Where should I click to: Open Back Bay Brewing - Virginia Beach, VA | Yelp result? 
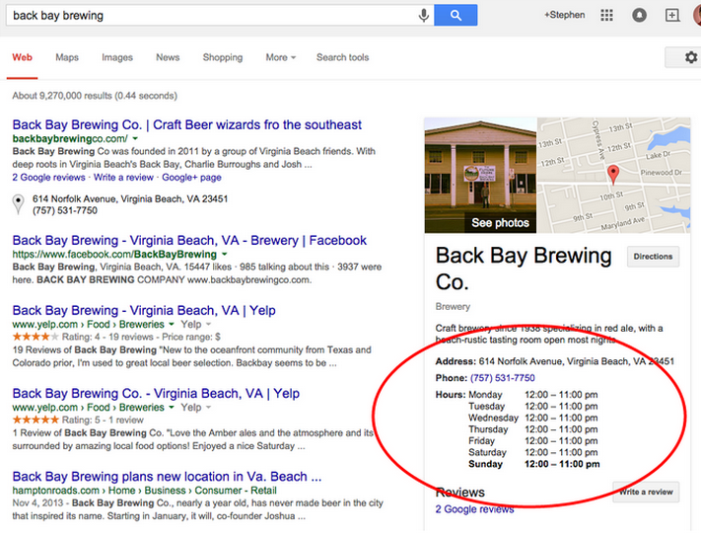click(x=144, y=310)
